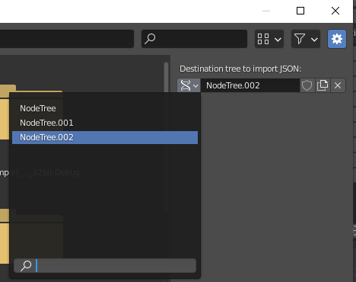Unlink the NodeTree.002 data-block

click(x=338, y=85)
